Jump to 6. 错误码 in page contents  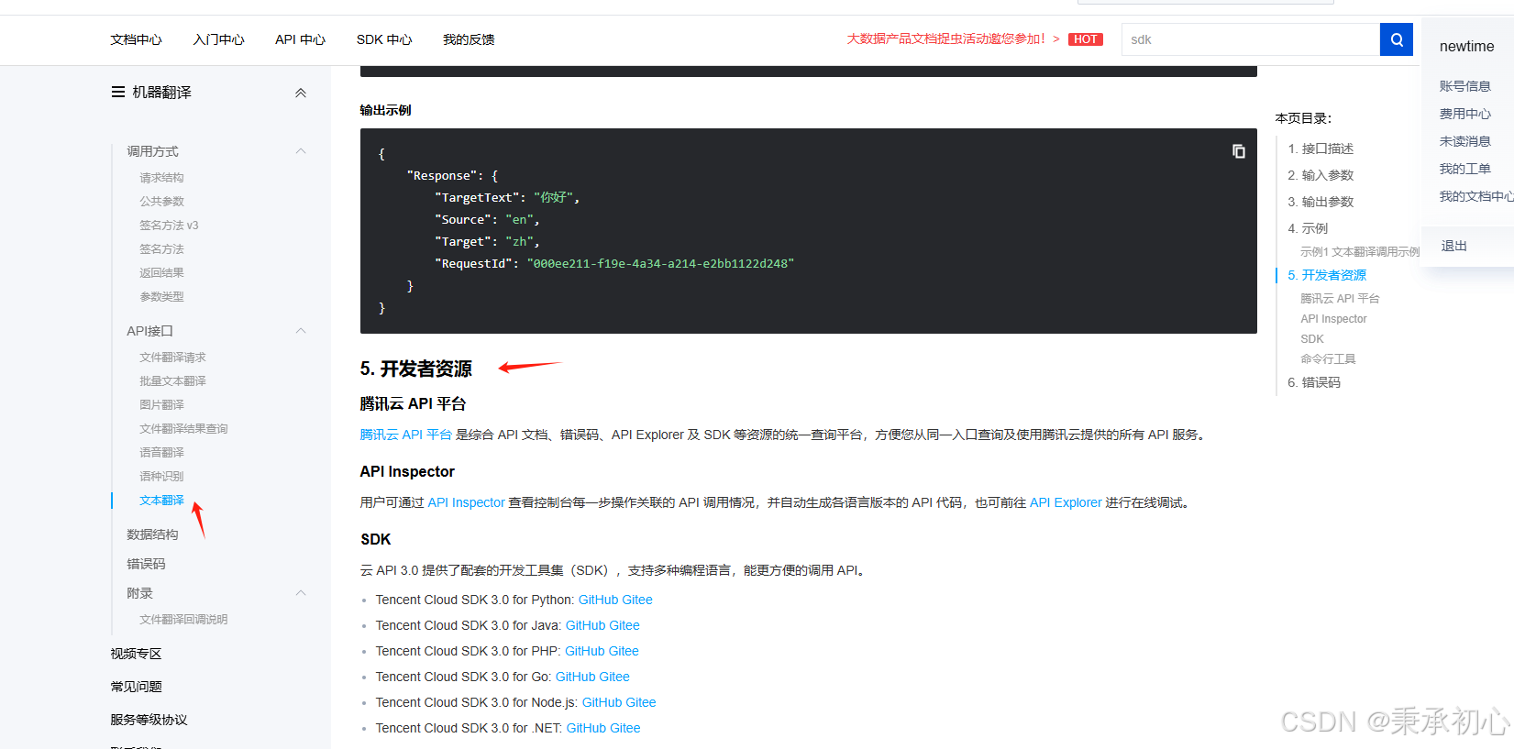[x=1314, y=382]
